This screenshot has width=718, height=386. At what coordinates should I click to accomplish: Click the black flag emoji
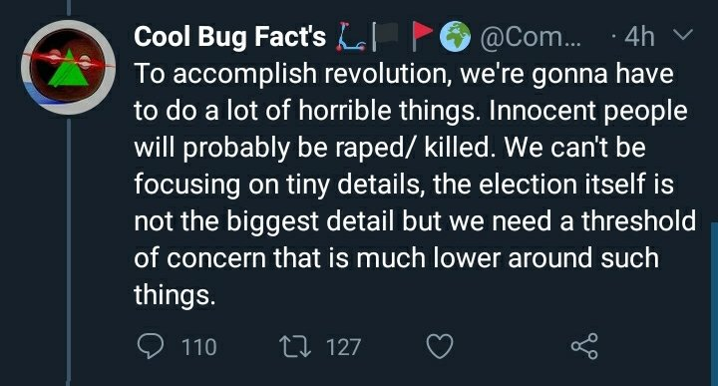(x=386, y=37)
